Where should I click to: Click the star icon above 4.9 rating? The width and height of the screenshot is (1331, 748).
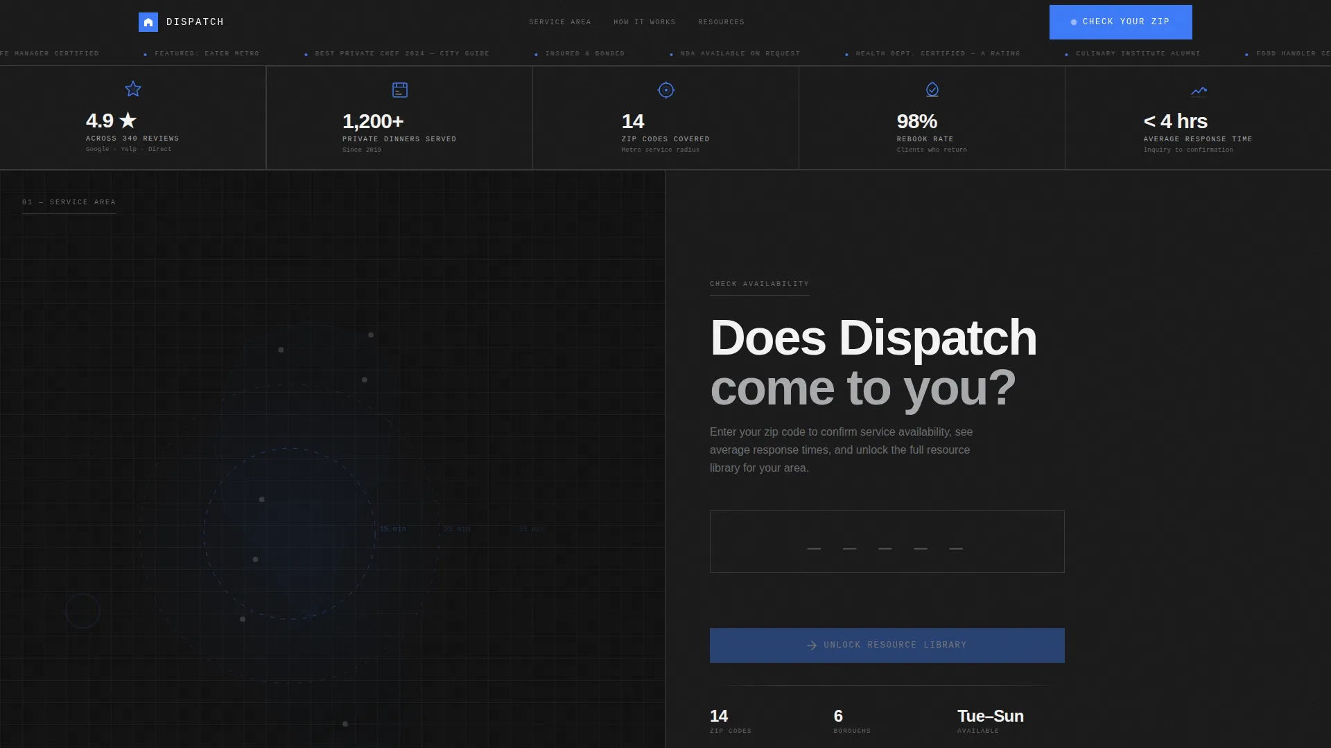133,89
